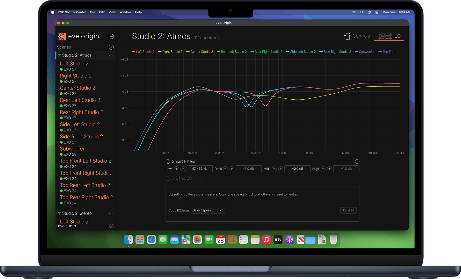The height and width of the screenshot is (279, 461).
Task: Click the Reset EQ button
Action: coord(348,210)
